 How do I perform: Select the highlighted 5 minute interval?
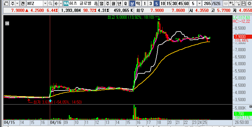point(157,3)
